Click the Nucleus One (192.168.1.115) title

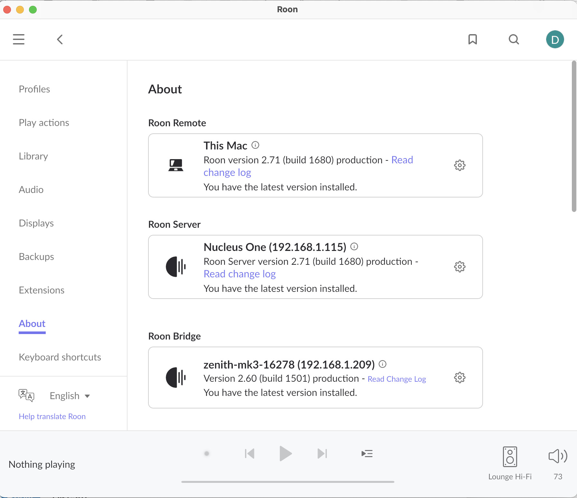(x=275, y=247)
